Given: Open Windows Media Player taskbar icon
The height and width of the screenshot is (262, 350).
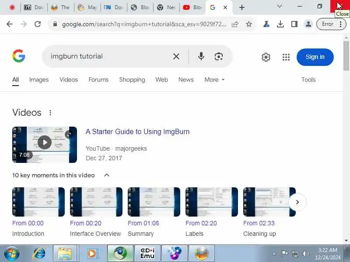Looking at the screenshot, I should (x=92, y=254).
